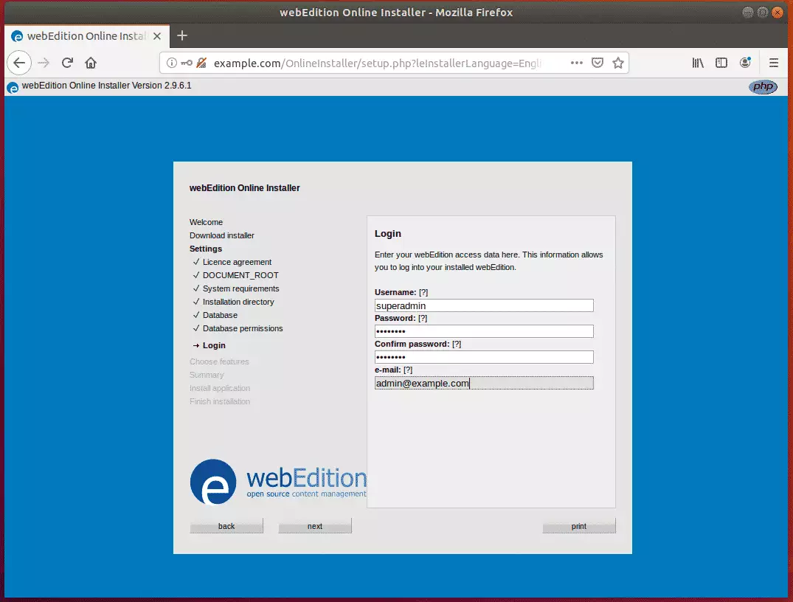Close the webEdition Online Installer tab
The height and width of the screenshot is (602, 793).
157,36
